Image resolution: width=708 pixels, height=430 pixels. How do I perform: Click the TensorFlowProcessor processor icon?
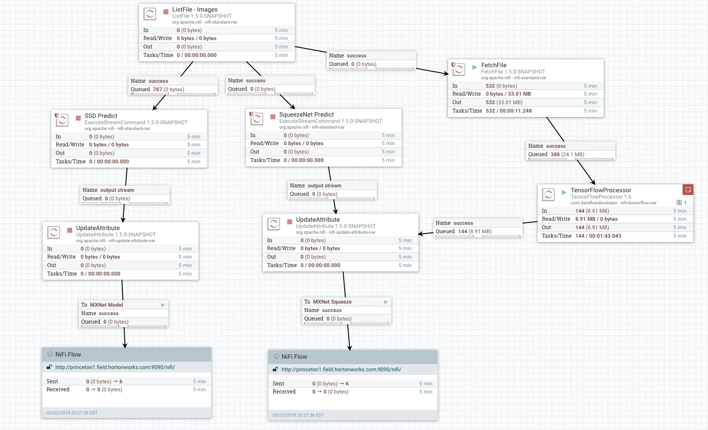pyautogui.click(x=548, y=195)
